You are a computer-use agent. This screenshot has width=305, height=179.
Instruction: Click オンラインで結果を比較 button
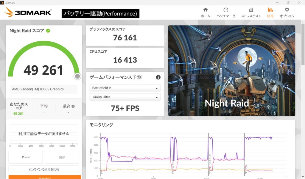coord(44,169)
